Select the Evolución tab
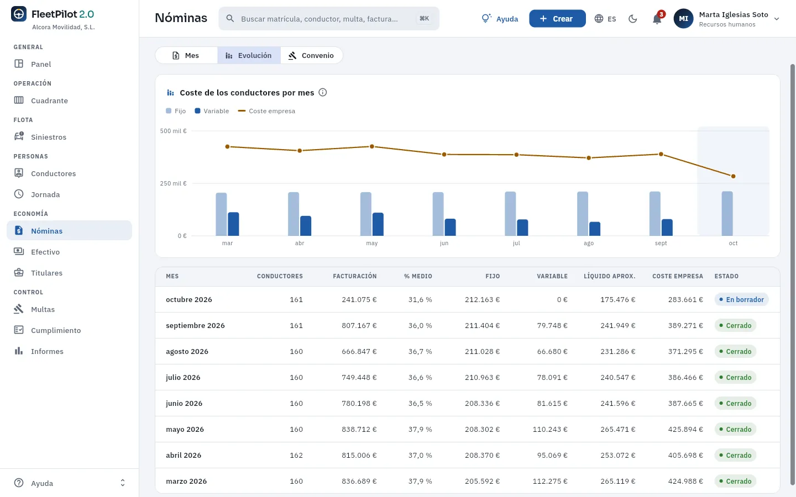 coord(249,55)
